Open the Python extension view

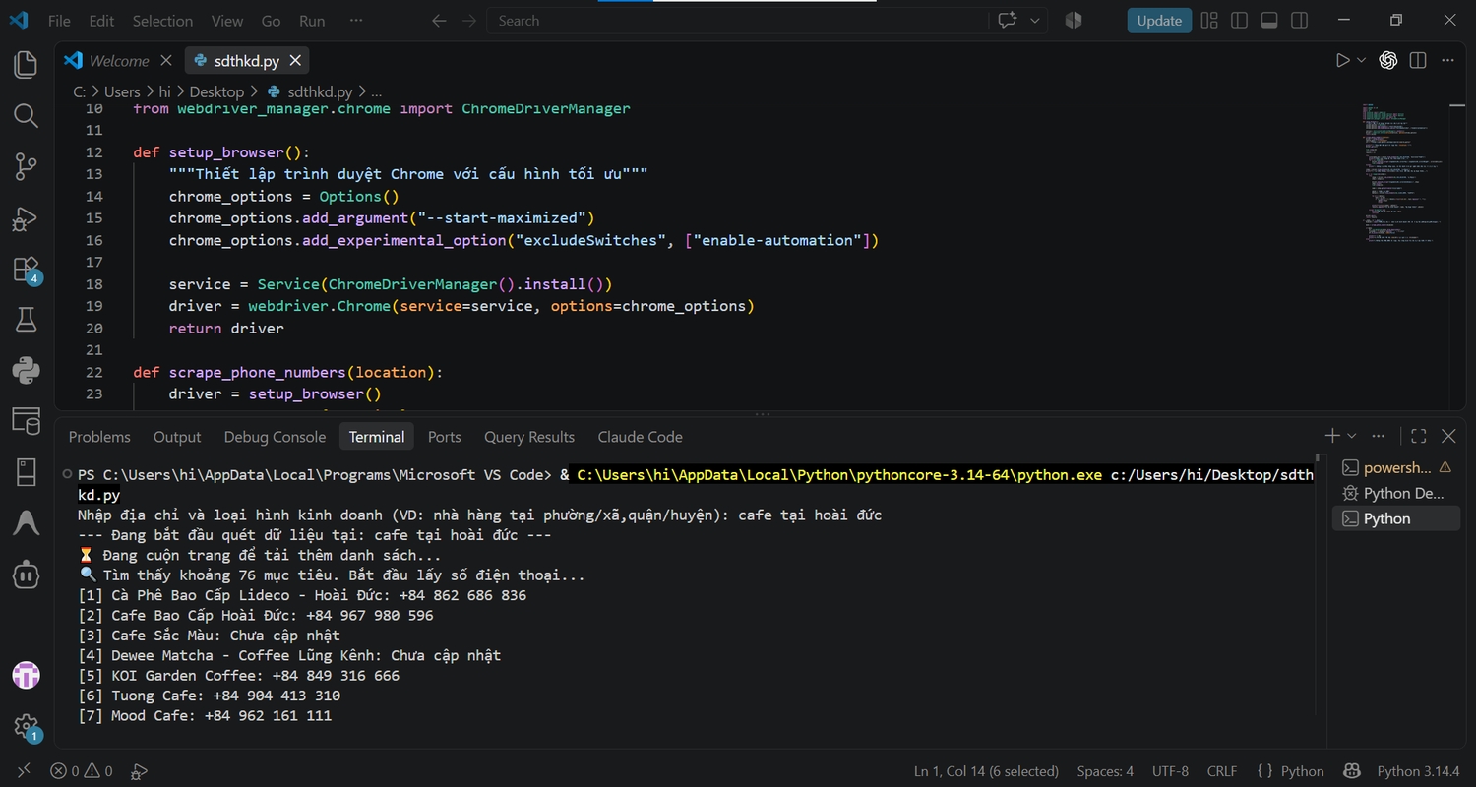pyautogui.click(x=26, y=370)
